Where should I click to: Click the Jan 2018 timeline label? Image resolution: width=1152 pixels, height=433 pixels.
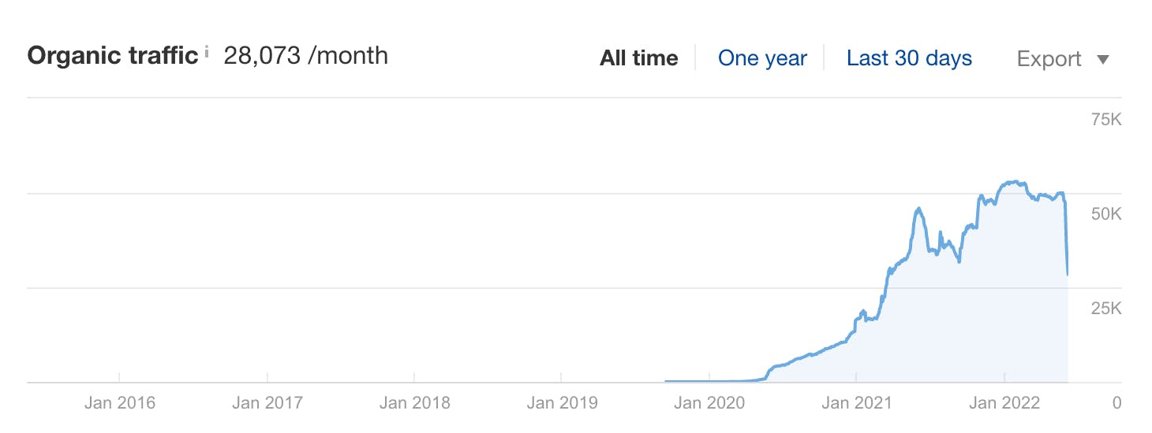coord(414,403)
